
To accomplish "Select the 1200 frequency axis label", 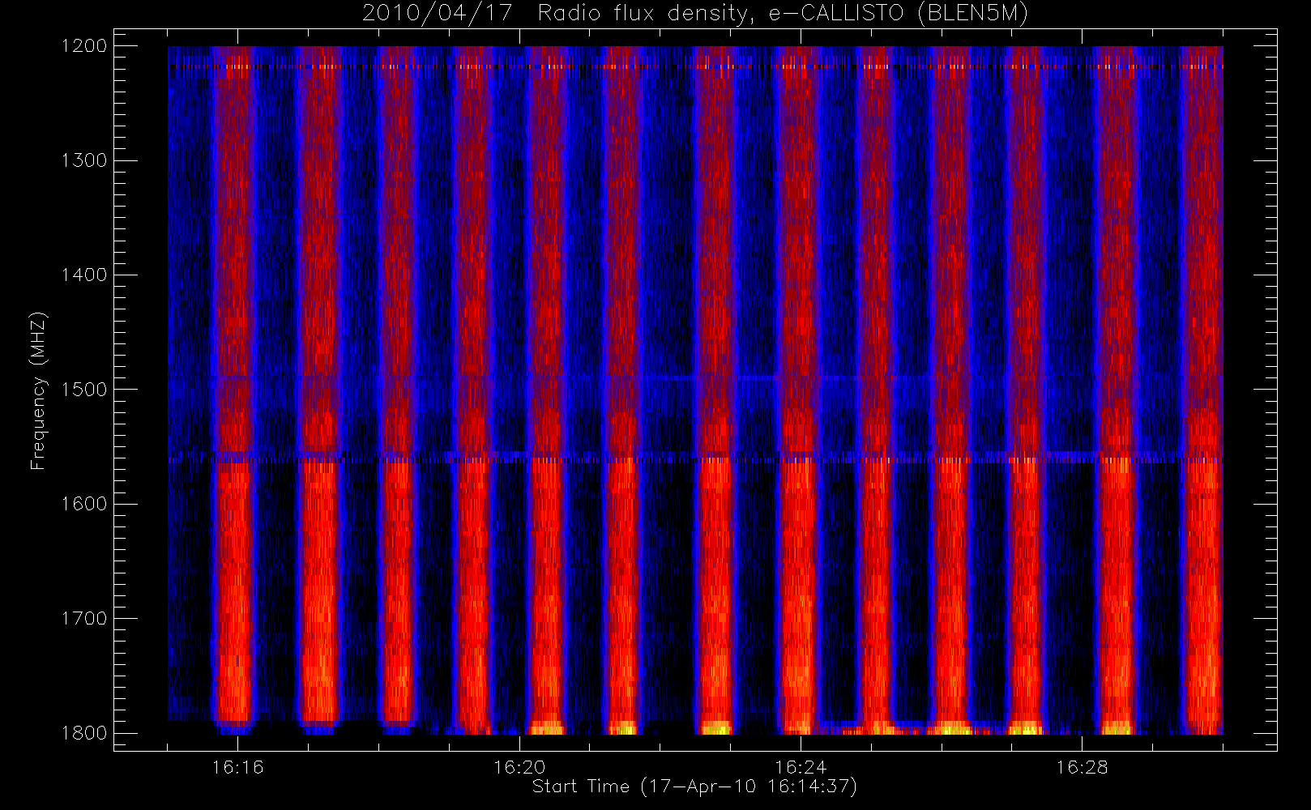I will 84,46.
